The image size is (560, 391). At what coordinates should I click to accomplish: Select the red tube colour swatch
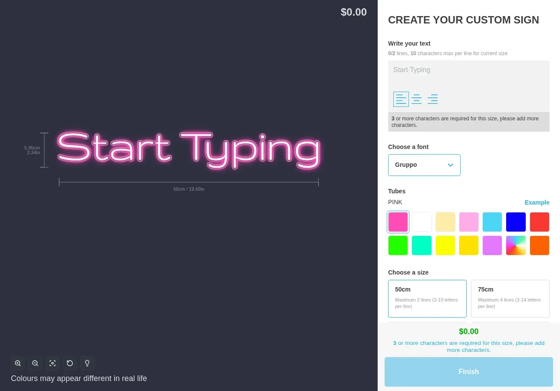coord(540,222)
